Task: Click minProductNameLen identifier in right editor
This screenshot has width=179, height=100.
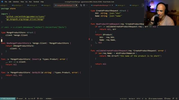Action: (126, 53)
